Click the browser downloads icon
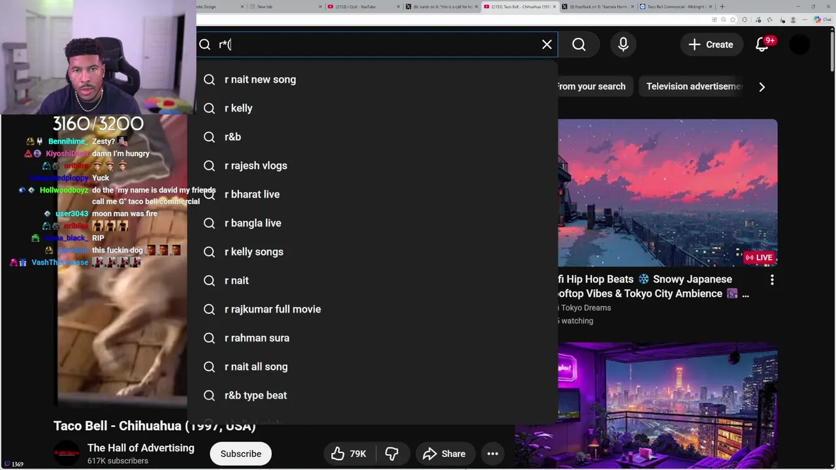Screen dimensions: 836x470 tap(782, 20)
